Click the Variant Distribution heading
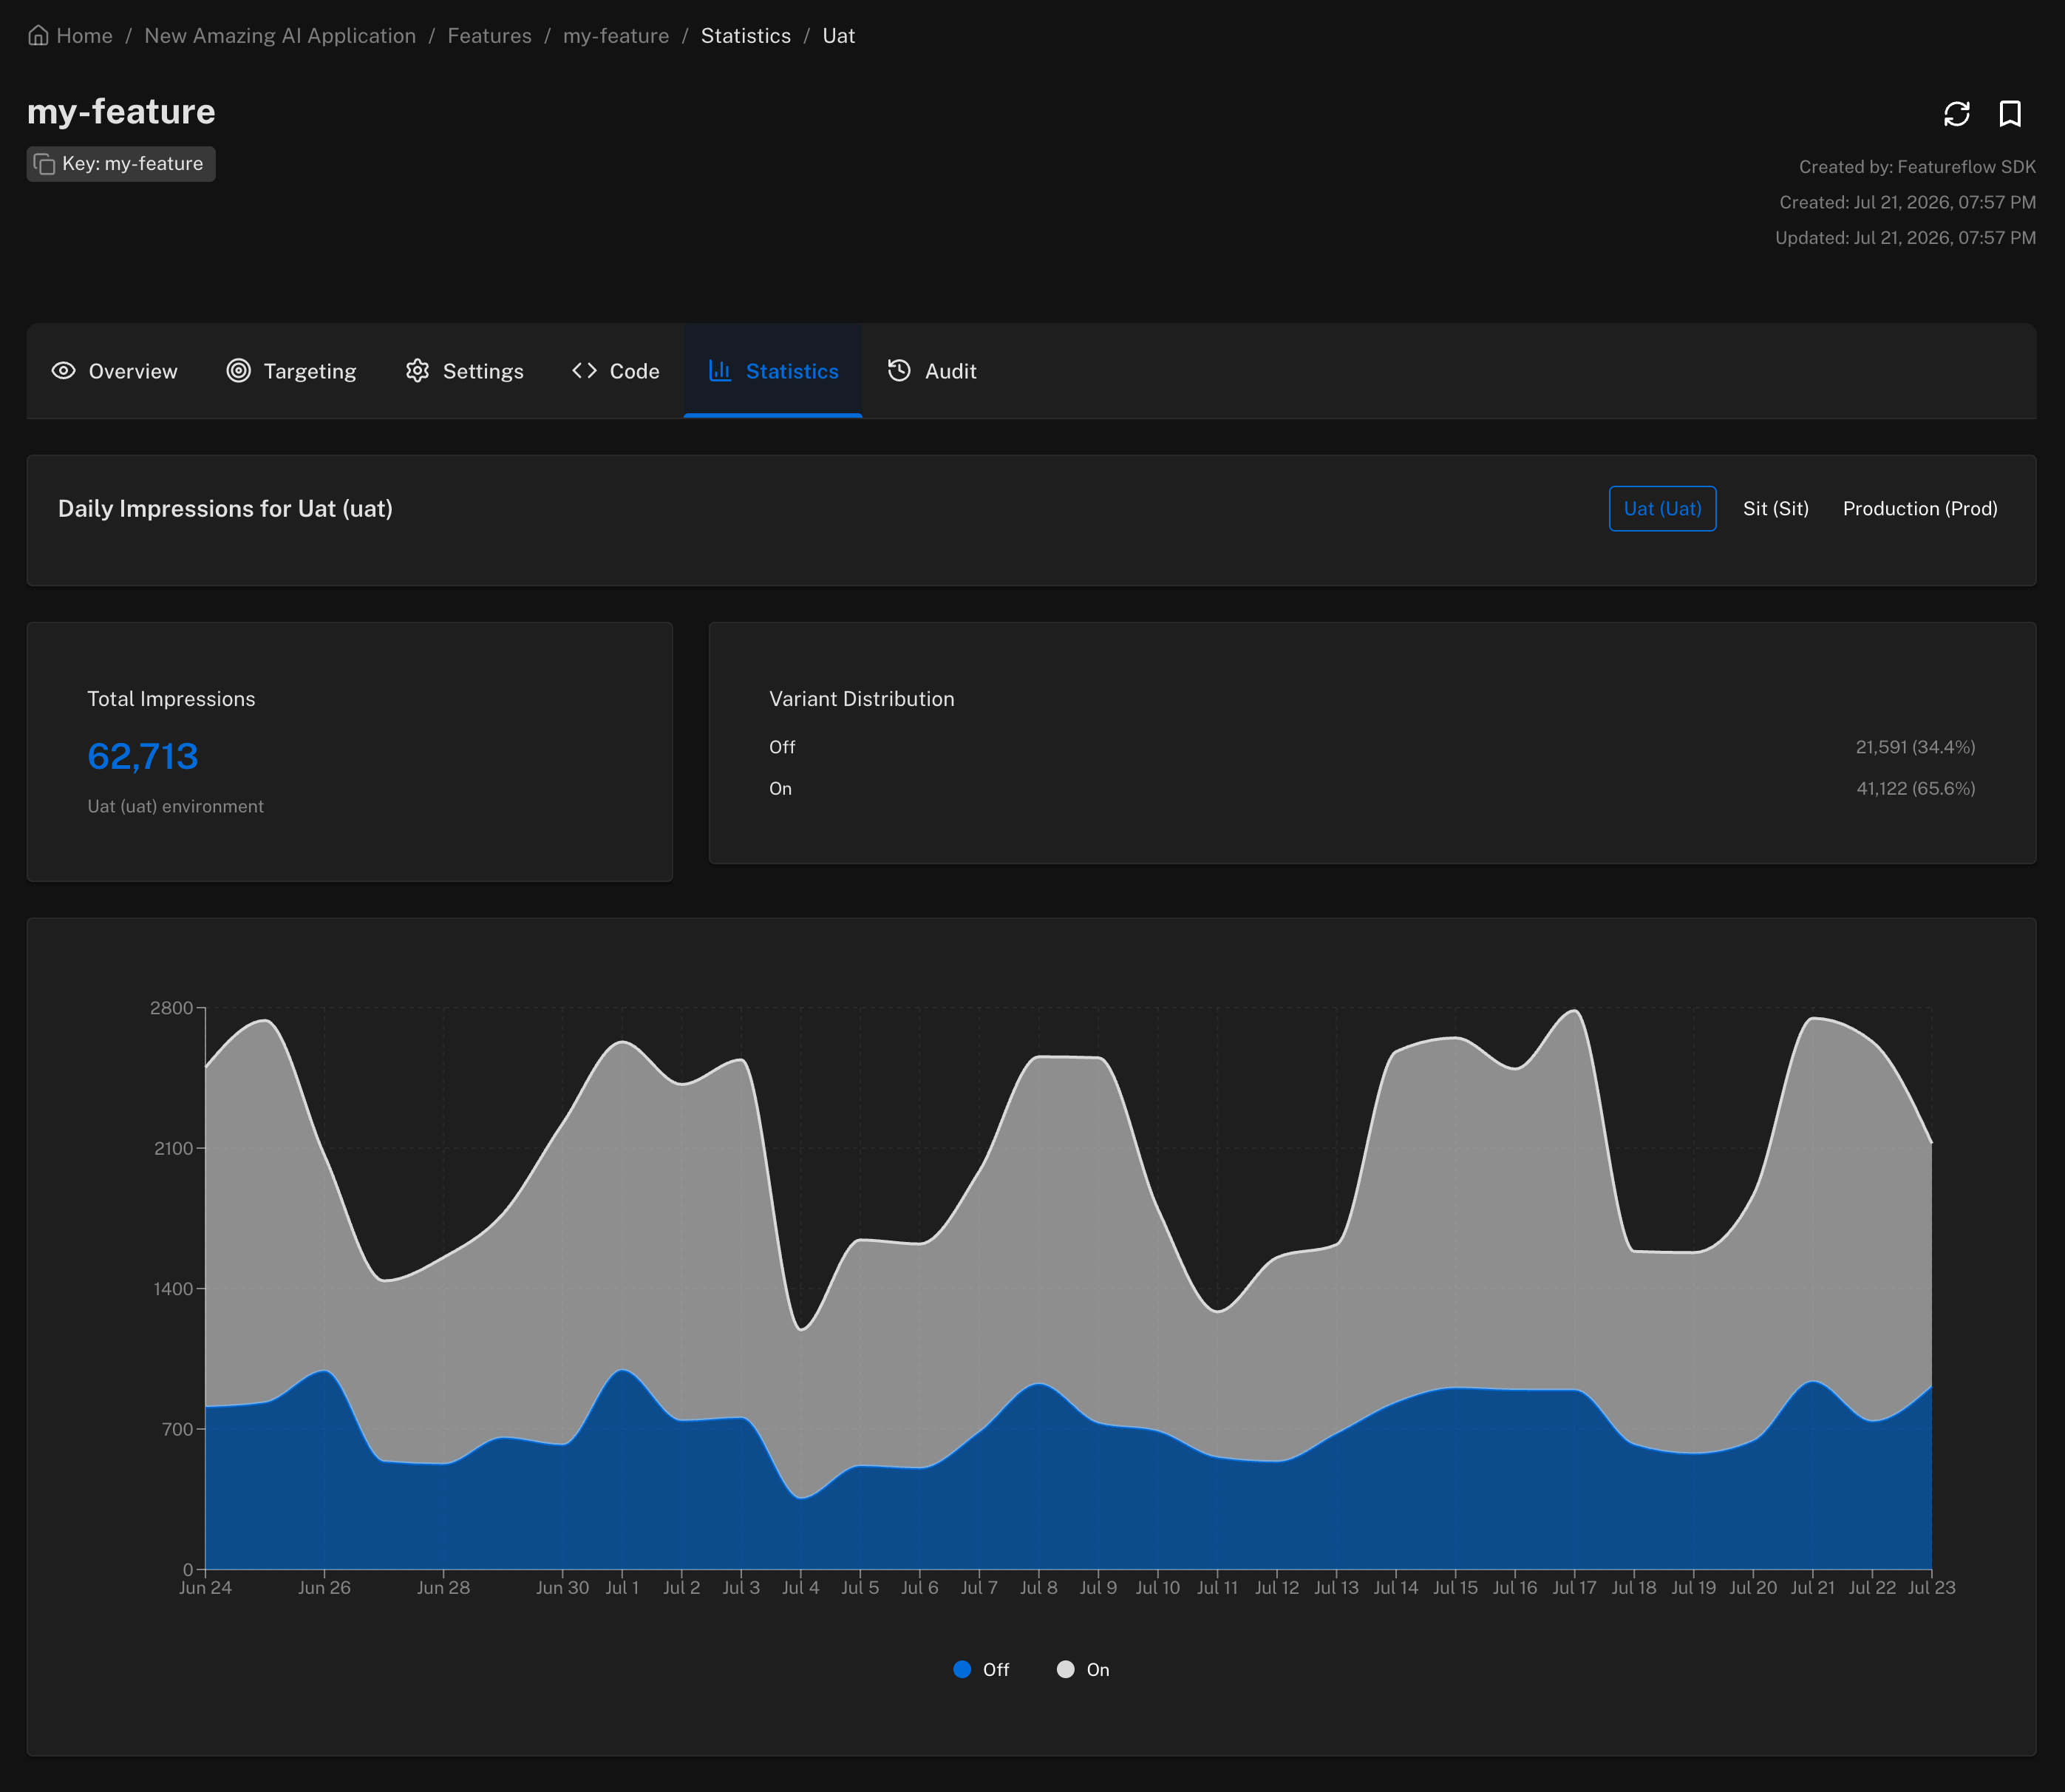 coord(862,699)
